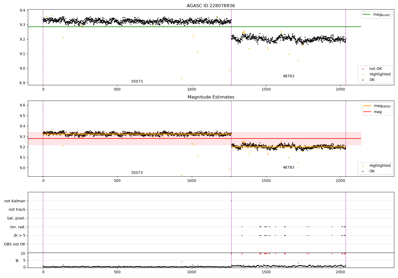Click the "not track" flag row label
The height and width of the screenshot is (278, 398).
(x=17, y=210)
